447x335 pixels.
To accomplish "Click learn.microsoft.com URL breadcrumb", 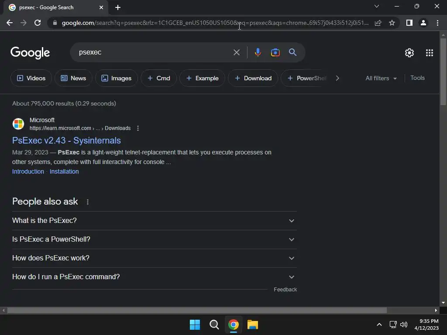I will tap(80, 128).
